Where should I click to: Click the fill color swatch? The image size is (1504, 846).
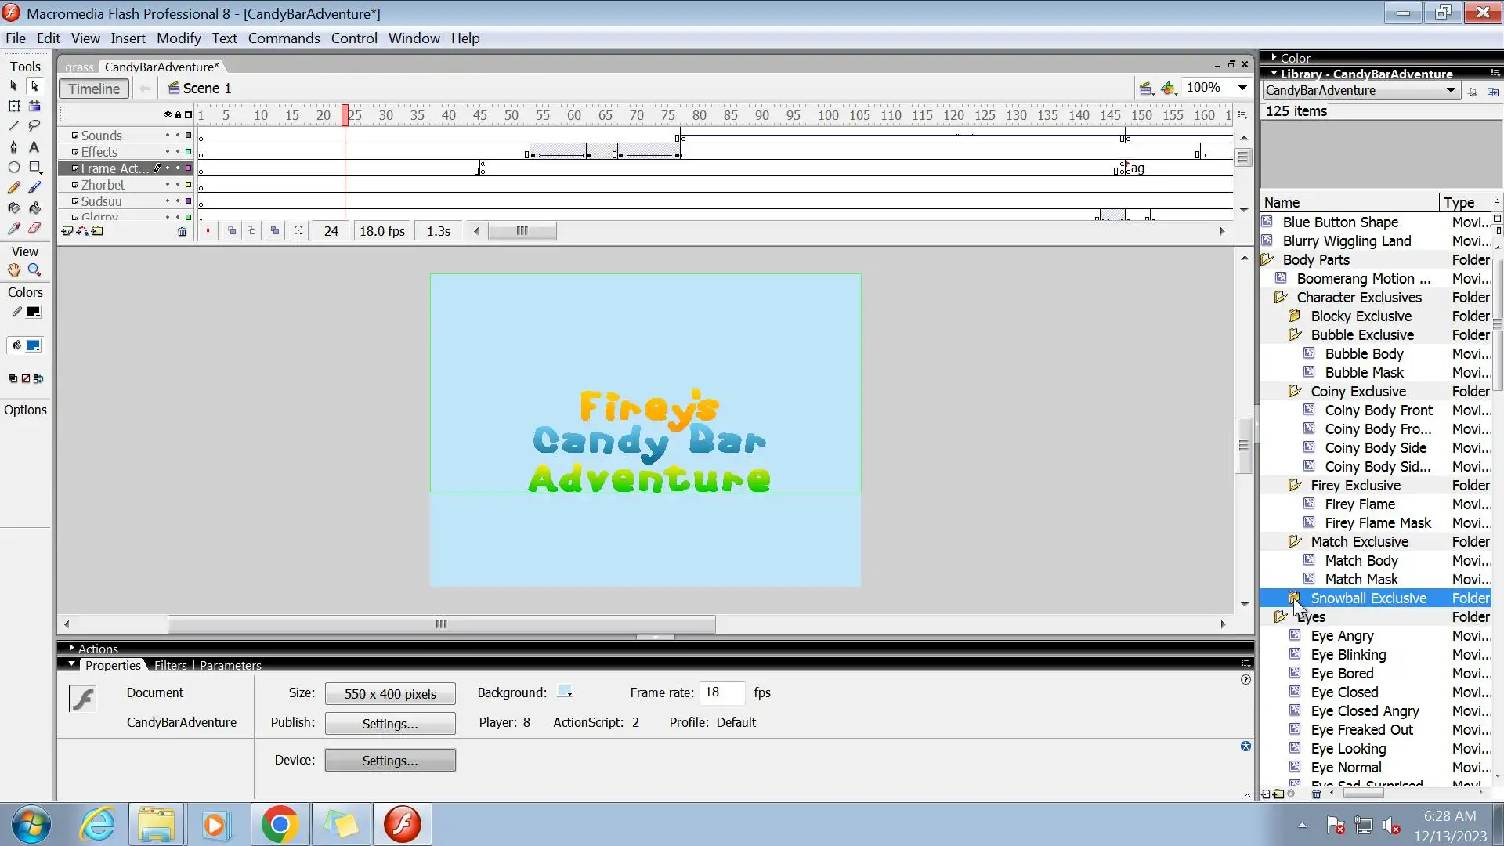click(x=34, y=345)
